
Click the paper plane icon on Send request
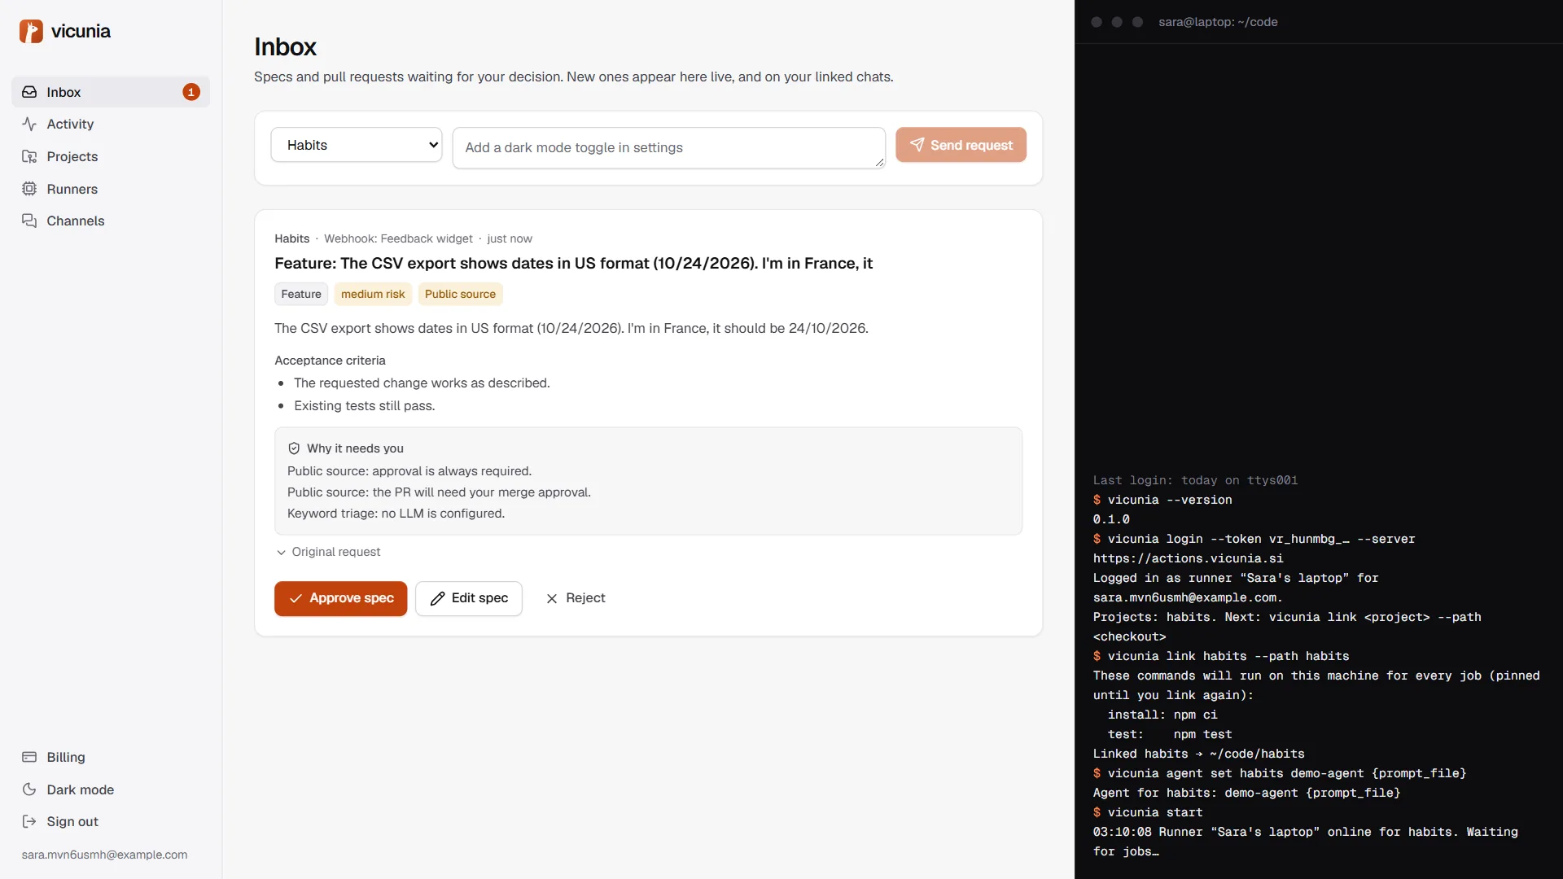pos(917,145)
